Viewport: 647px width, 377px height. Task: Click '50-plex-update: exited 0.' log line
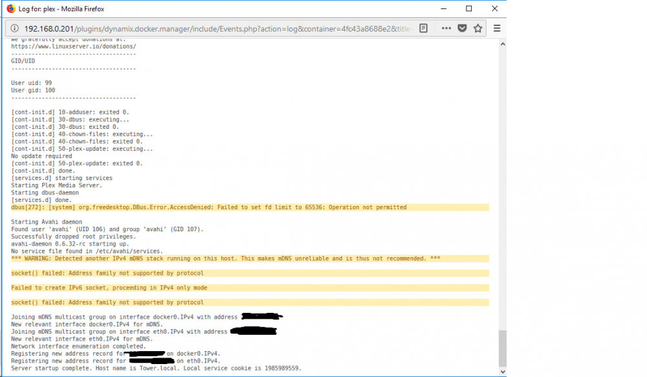[x=77, y=163]
